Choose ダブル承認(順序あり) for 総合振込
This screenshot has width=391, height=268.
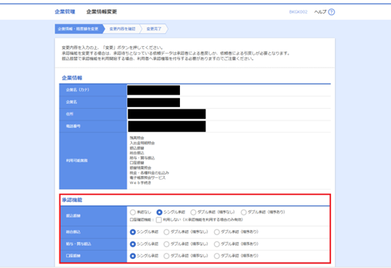(x=217, y=232)
